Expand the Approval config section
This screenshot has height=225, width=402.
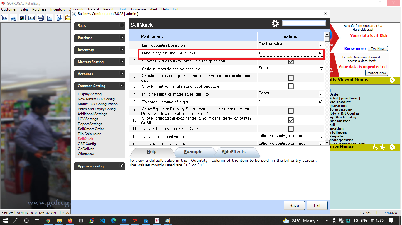tap(99, 166)
